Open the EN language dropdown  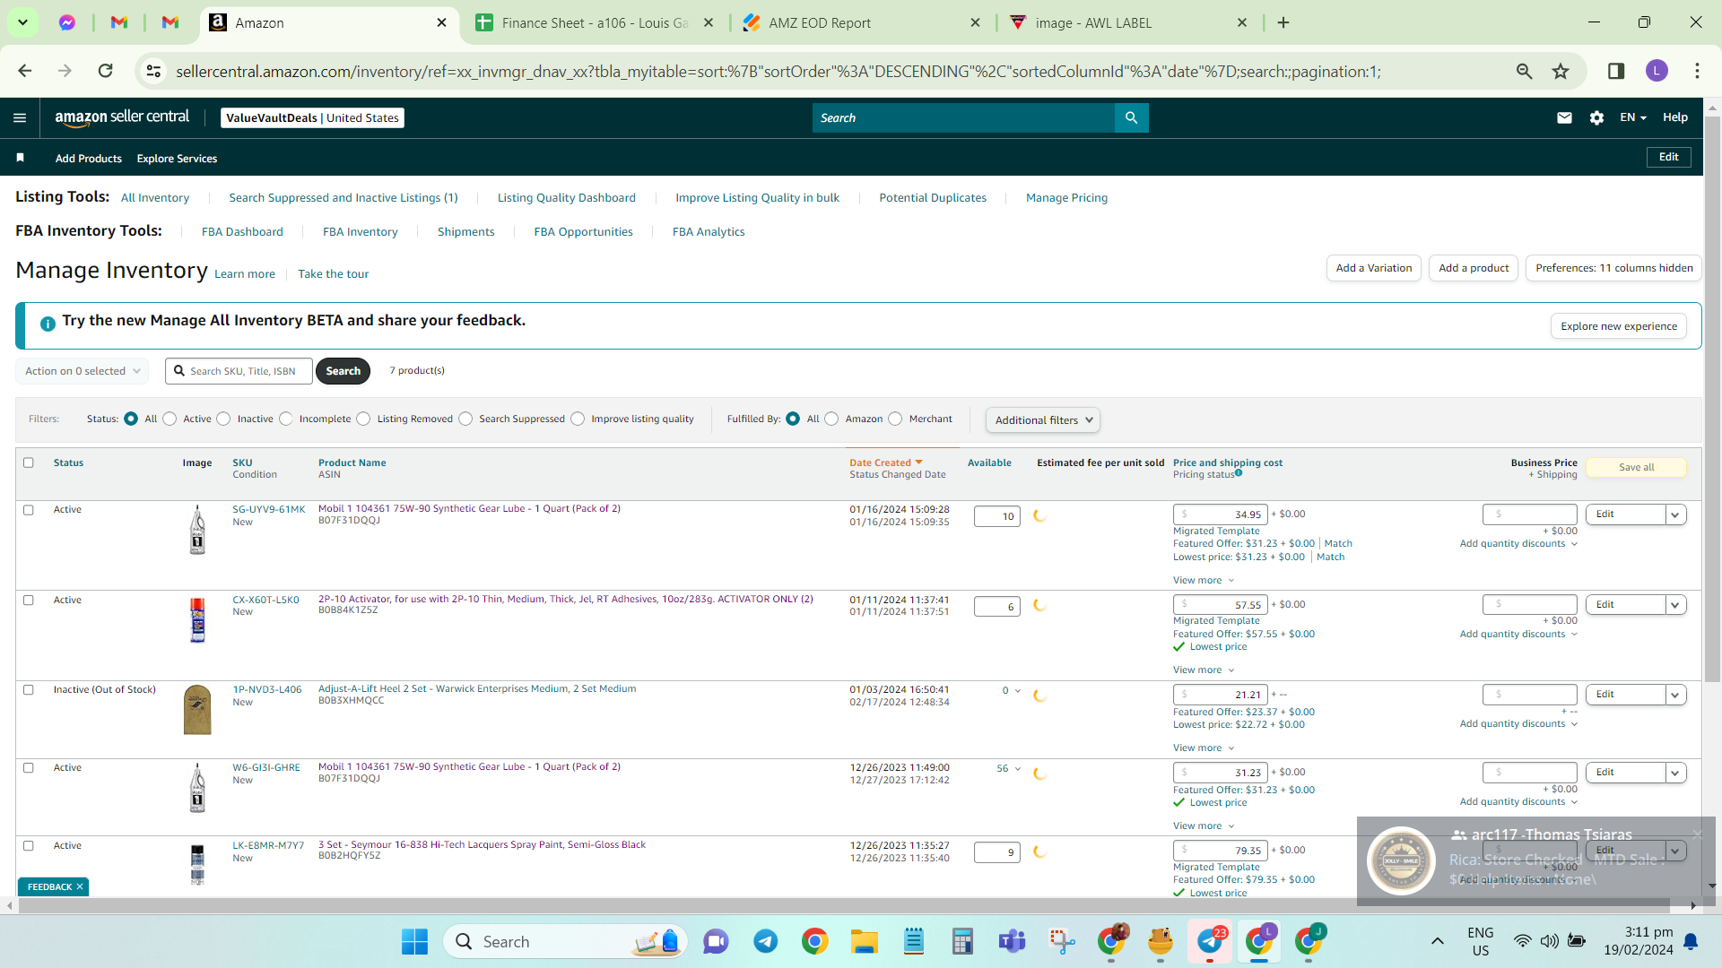click(1632, 117)
